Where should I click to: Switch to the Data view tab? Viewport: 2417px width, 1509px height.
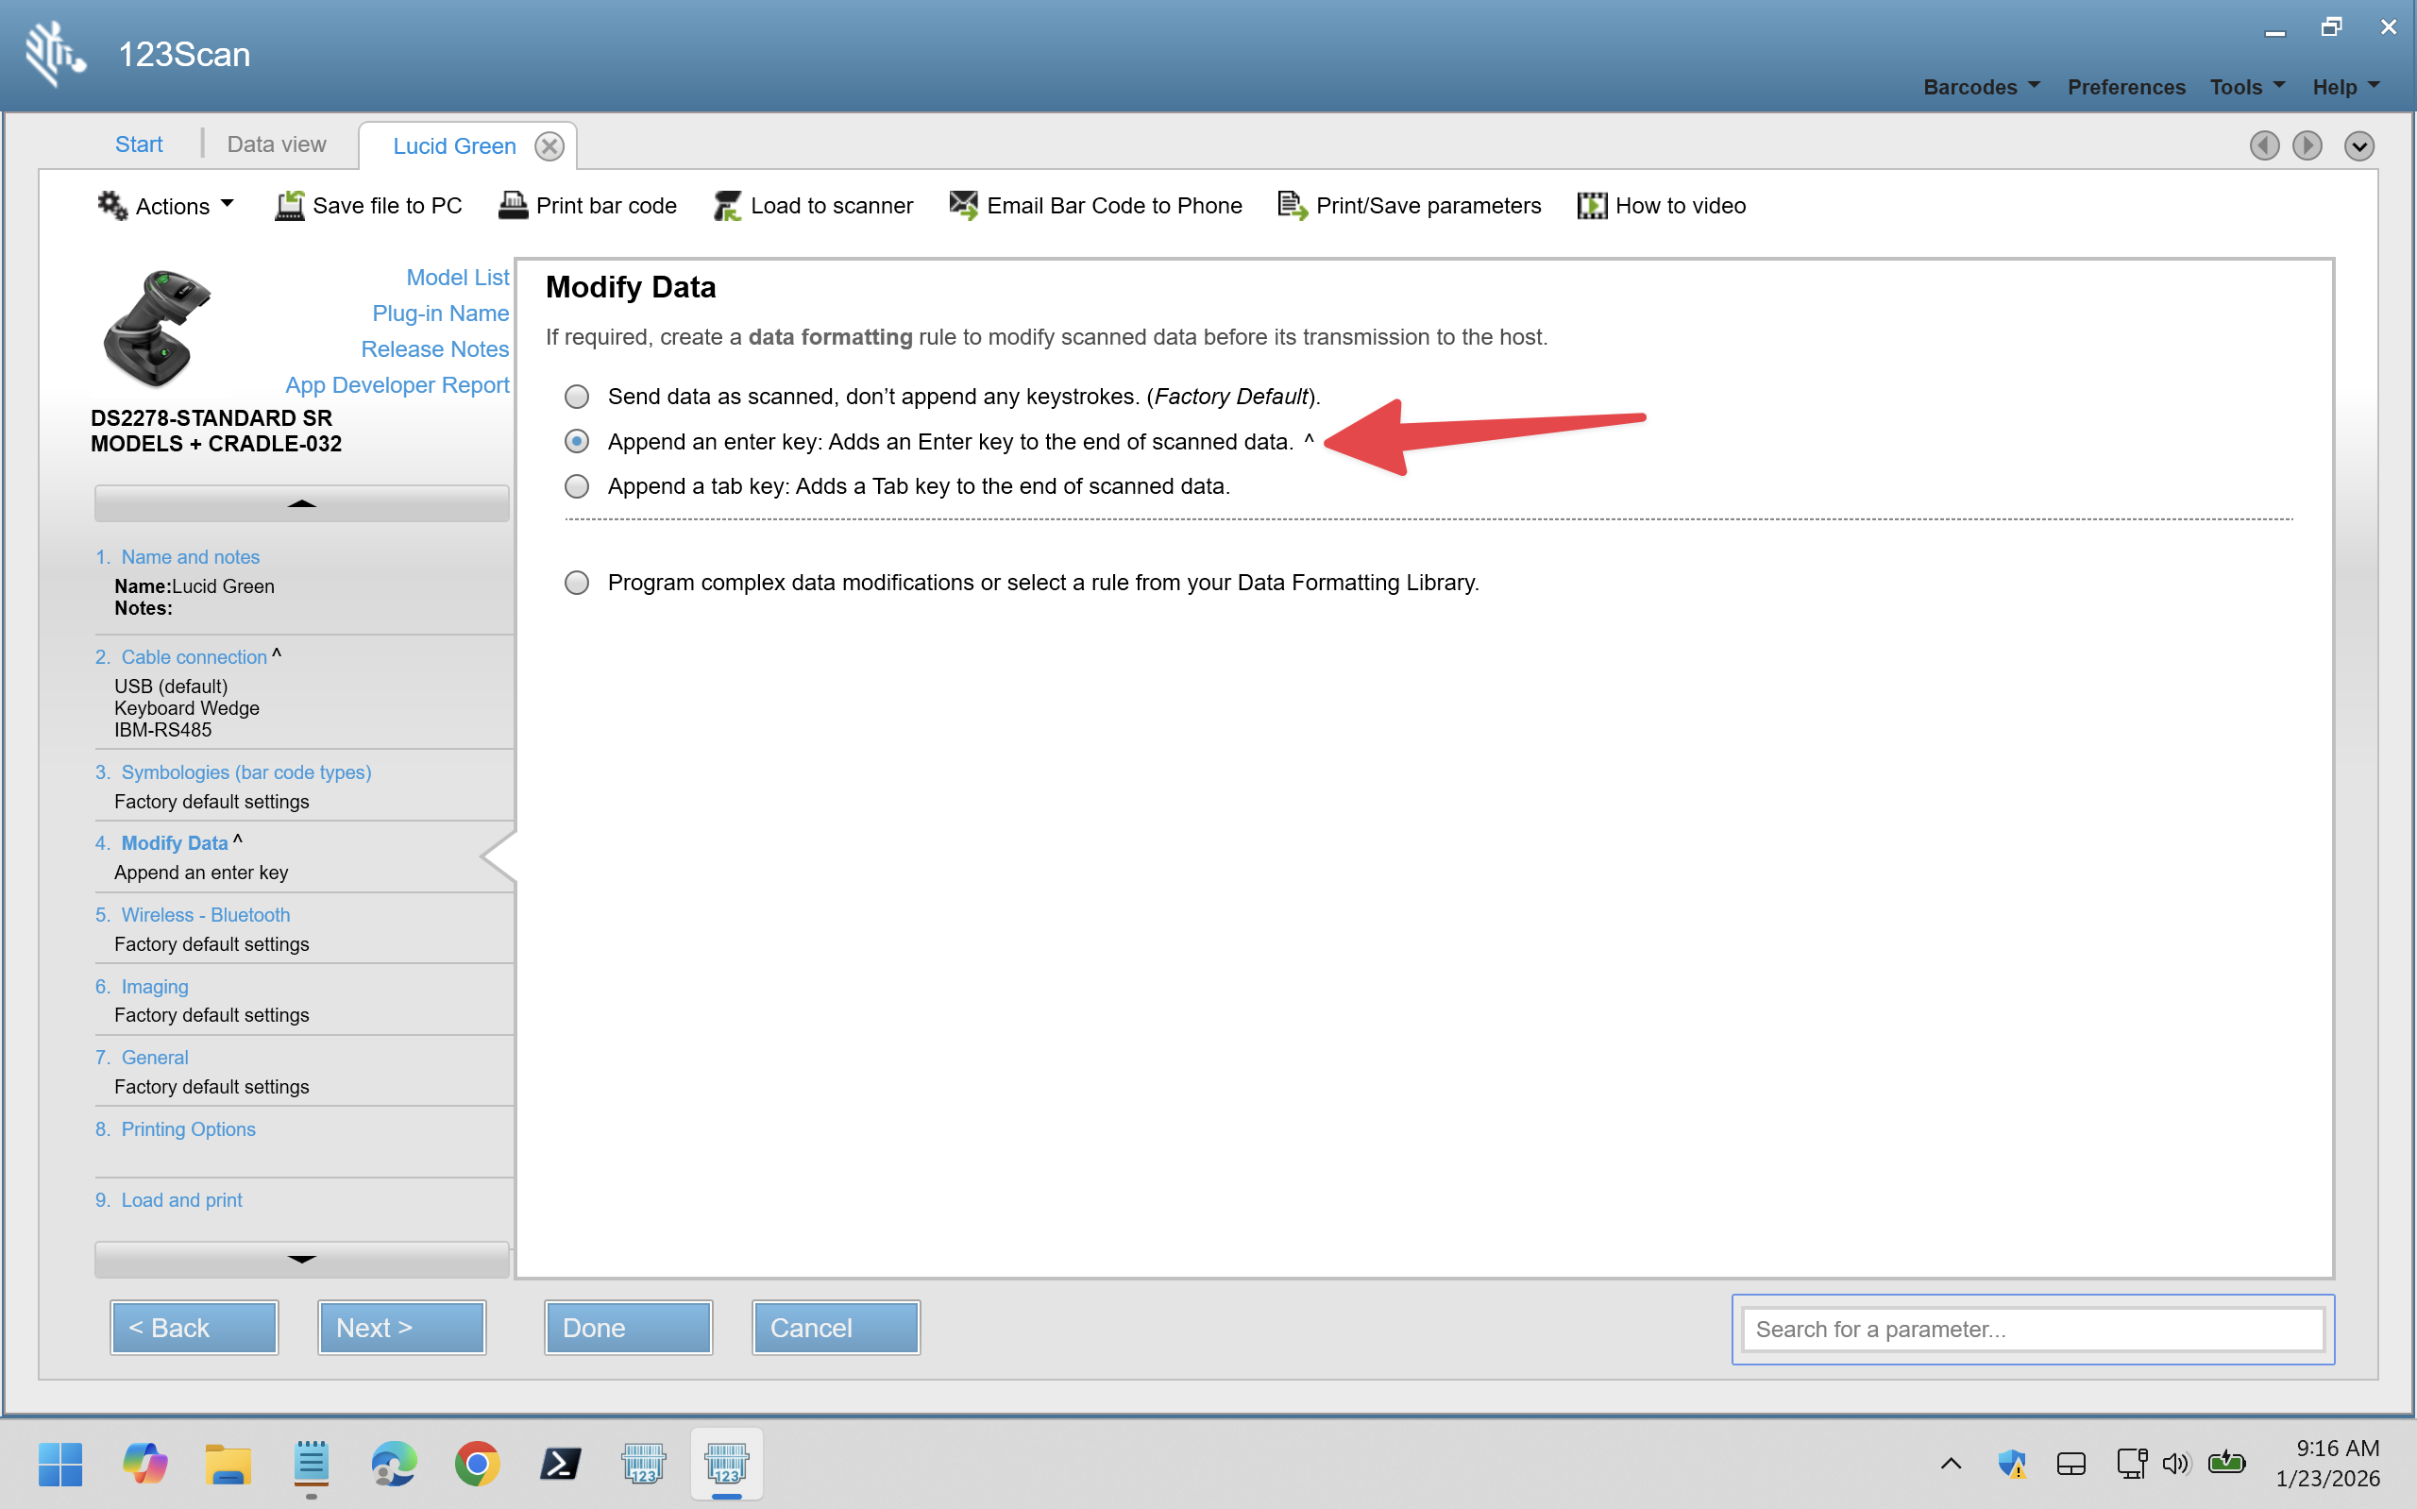click(x=277, y=144)
